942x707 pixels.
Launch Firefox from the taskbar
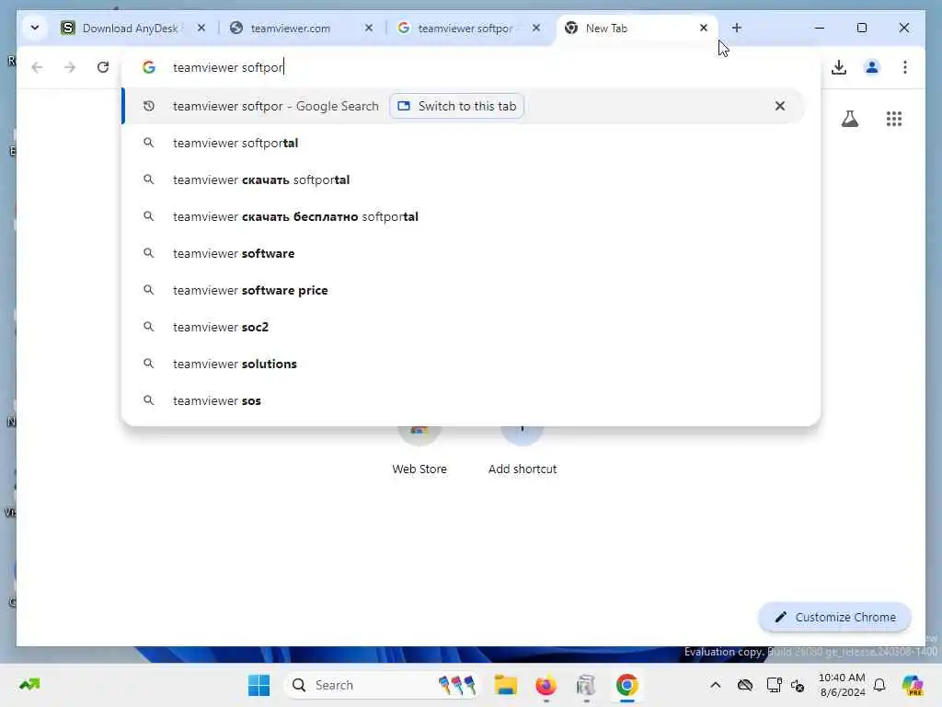click(546, 685)
